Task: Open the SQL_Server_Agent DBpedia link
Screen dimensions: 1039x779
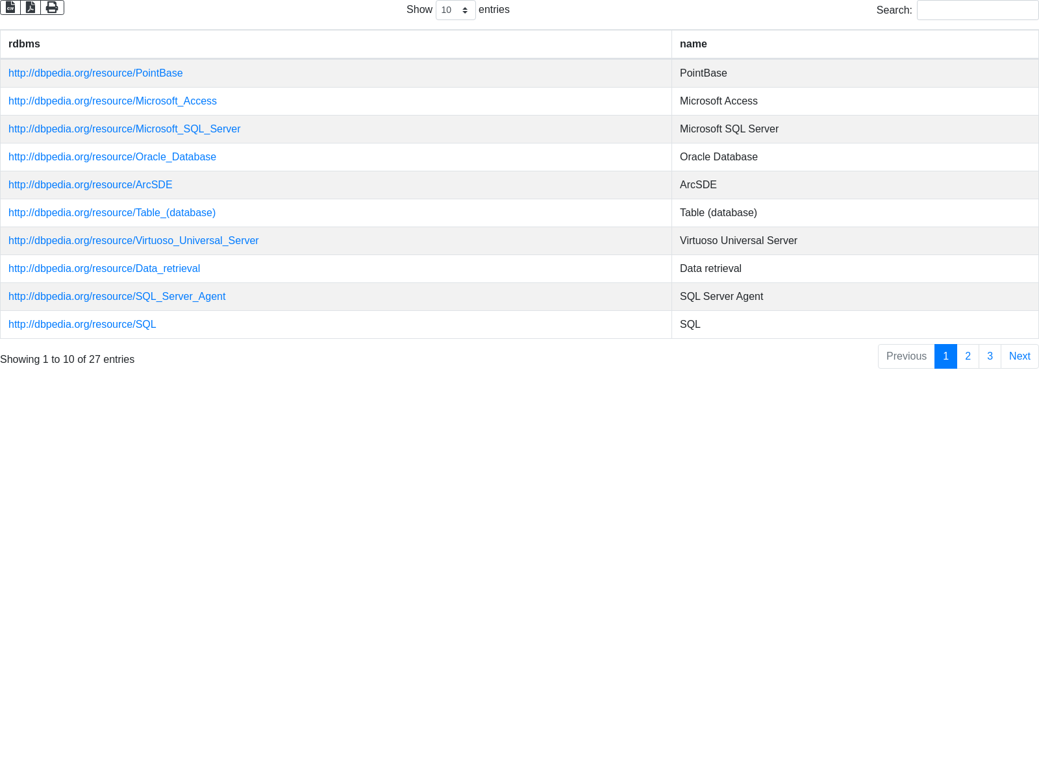Action: [117, 297]
